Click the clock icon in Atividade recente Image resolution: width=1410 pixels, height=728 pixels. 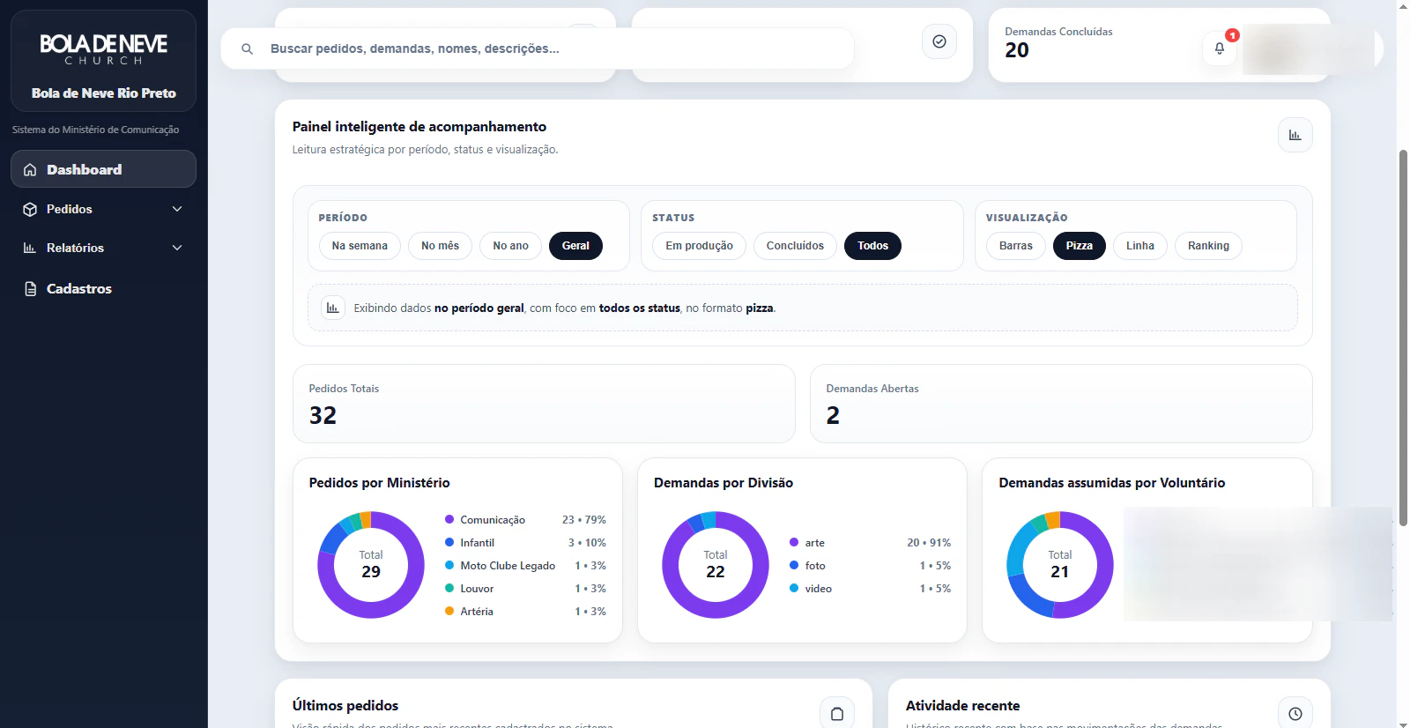(1295, 714)
